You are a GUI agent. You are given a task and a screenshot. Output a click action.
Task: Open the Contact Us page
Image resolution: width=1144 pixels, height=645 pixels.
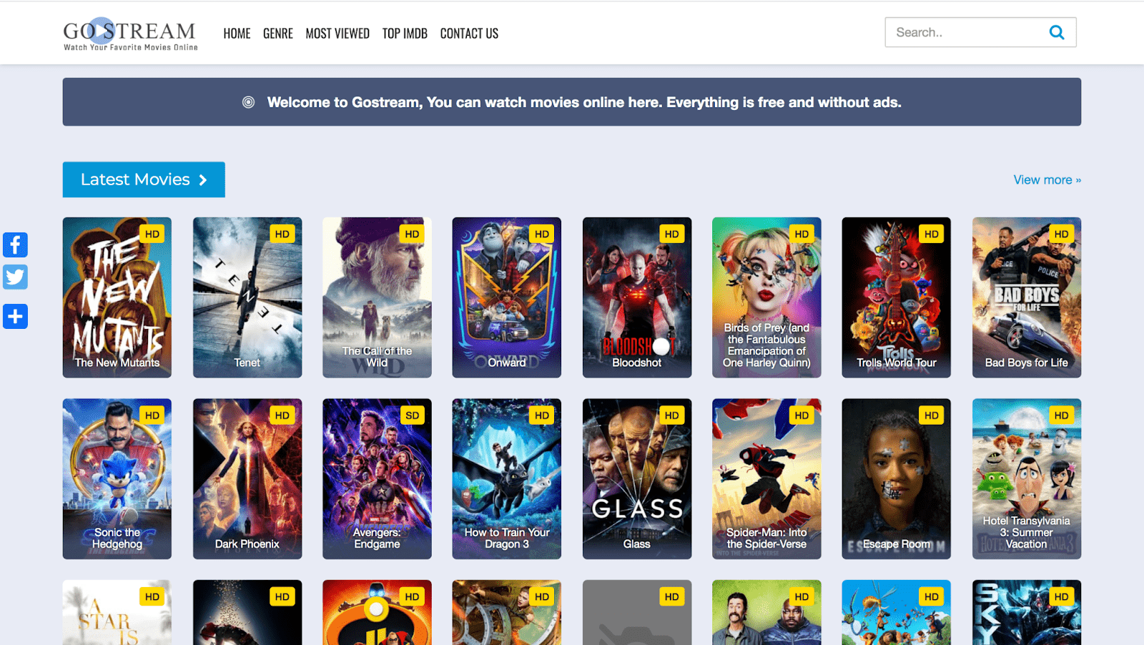pyautogui.click(x=469, y=34)
